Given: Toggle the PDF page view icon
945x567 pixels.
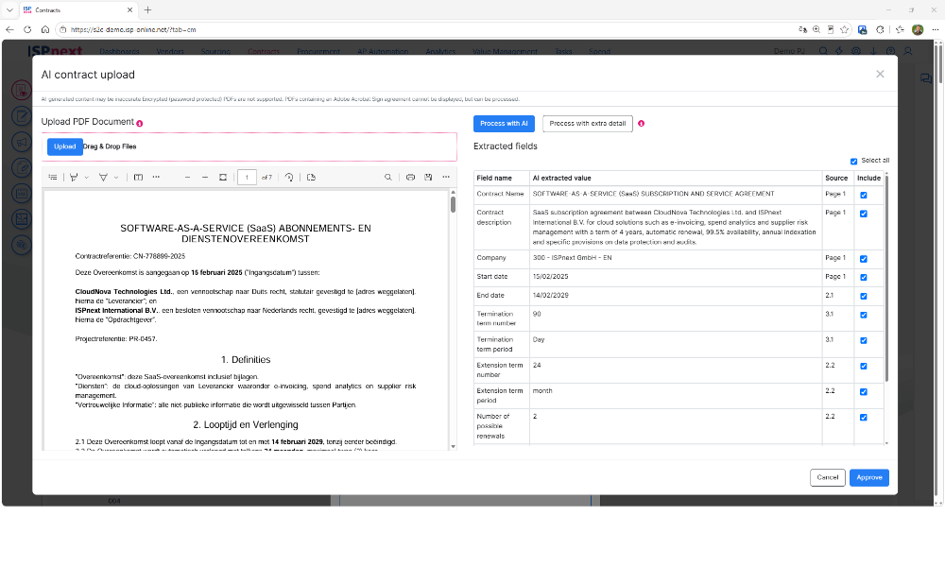Looking at the screenshot, I should (x=311, y=177).
